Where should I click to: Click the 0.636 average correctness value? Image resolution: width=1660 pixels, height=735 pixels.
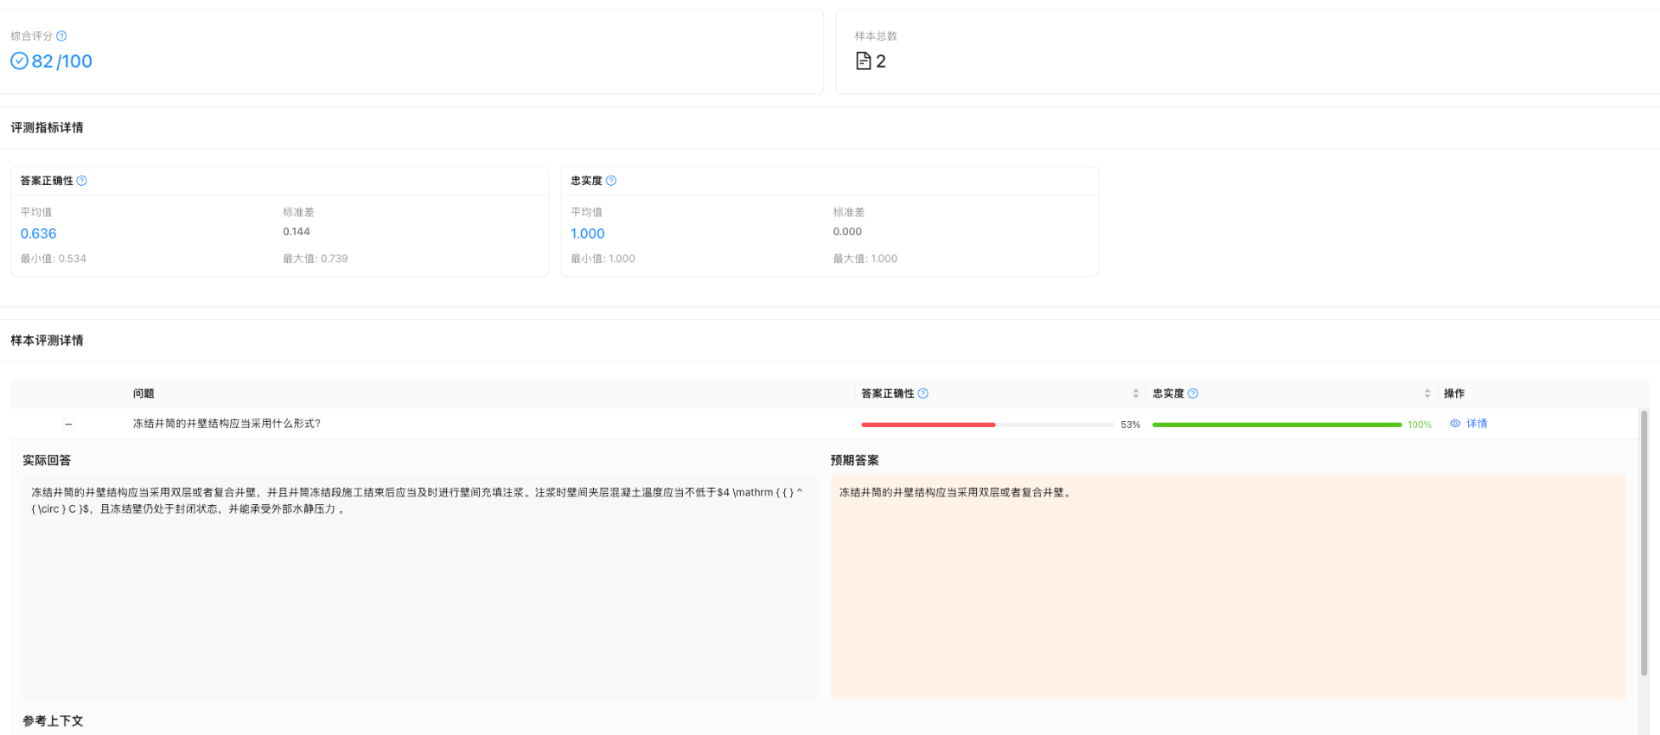tap(39, 233)
